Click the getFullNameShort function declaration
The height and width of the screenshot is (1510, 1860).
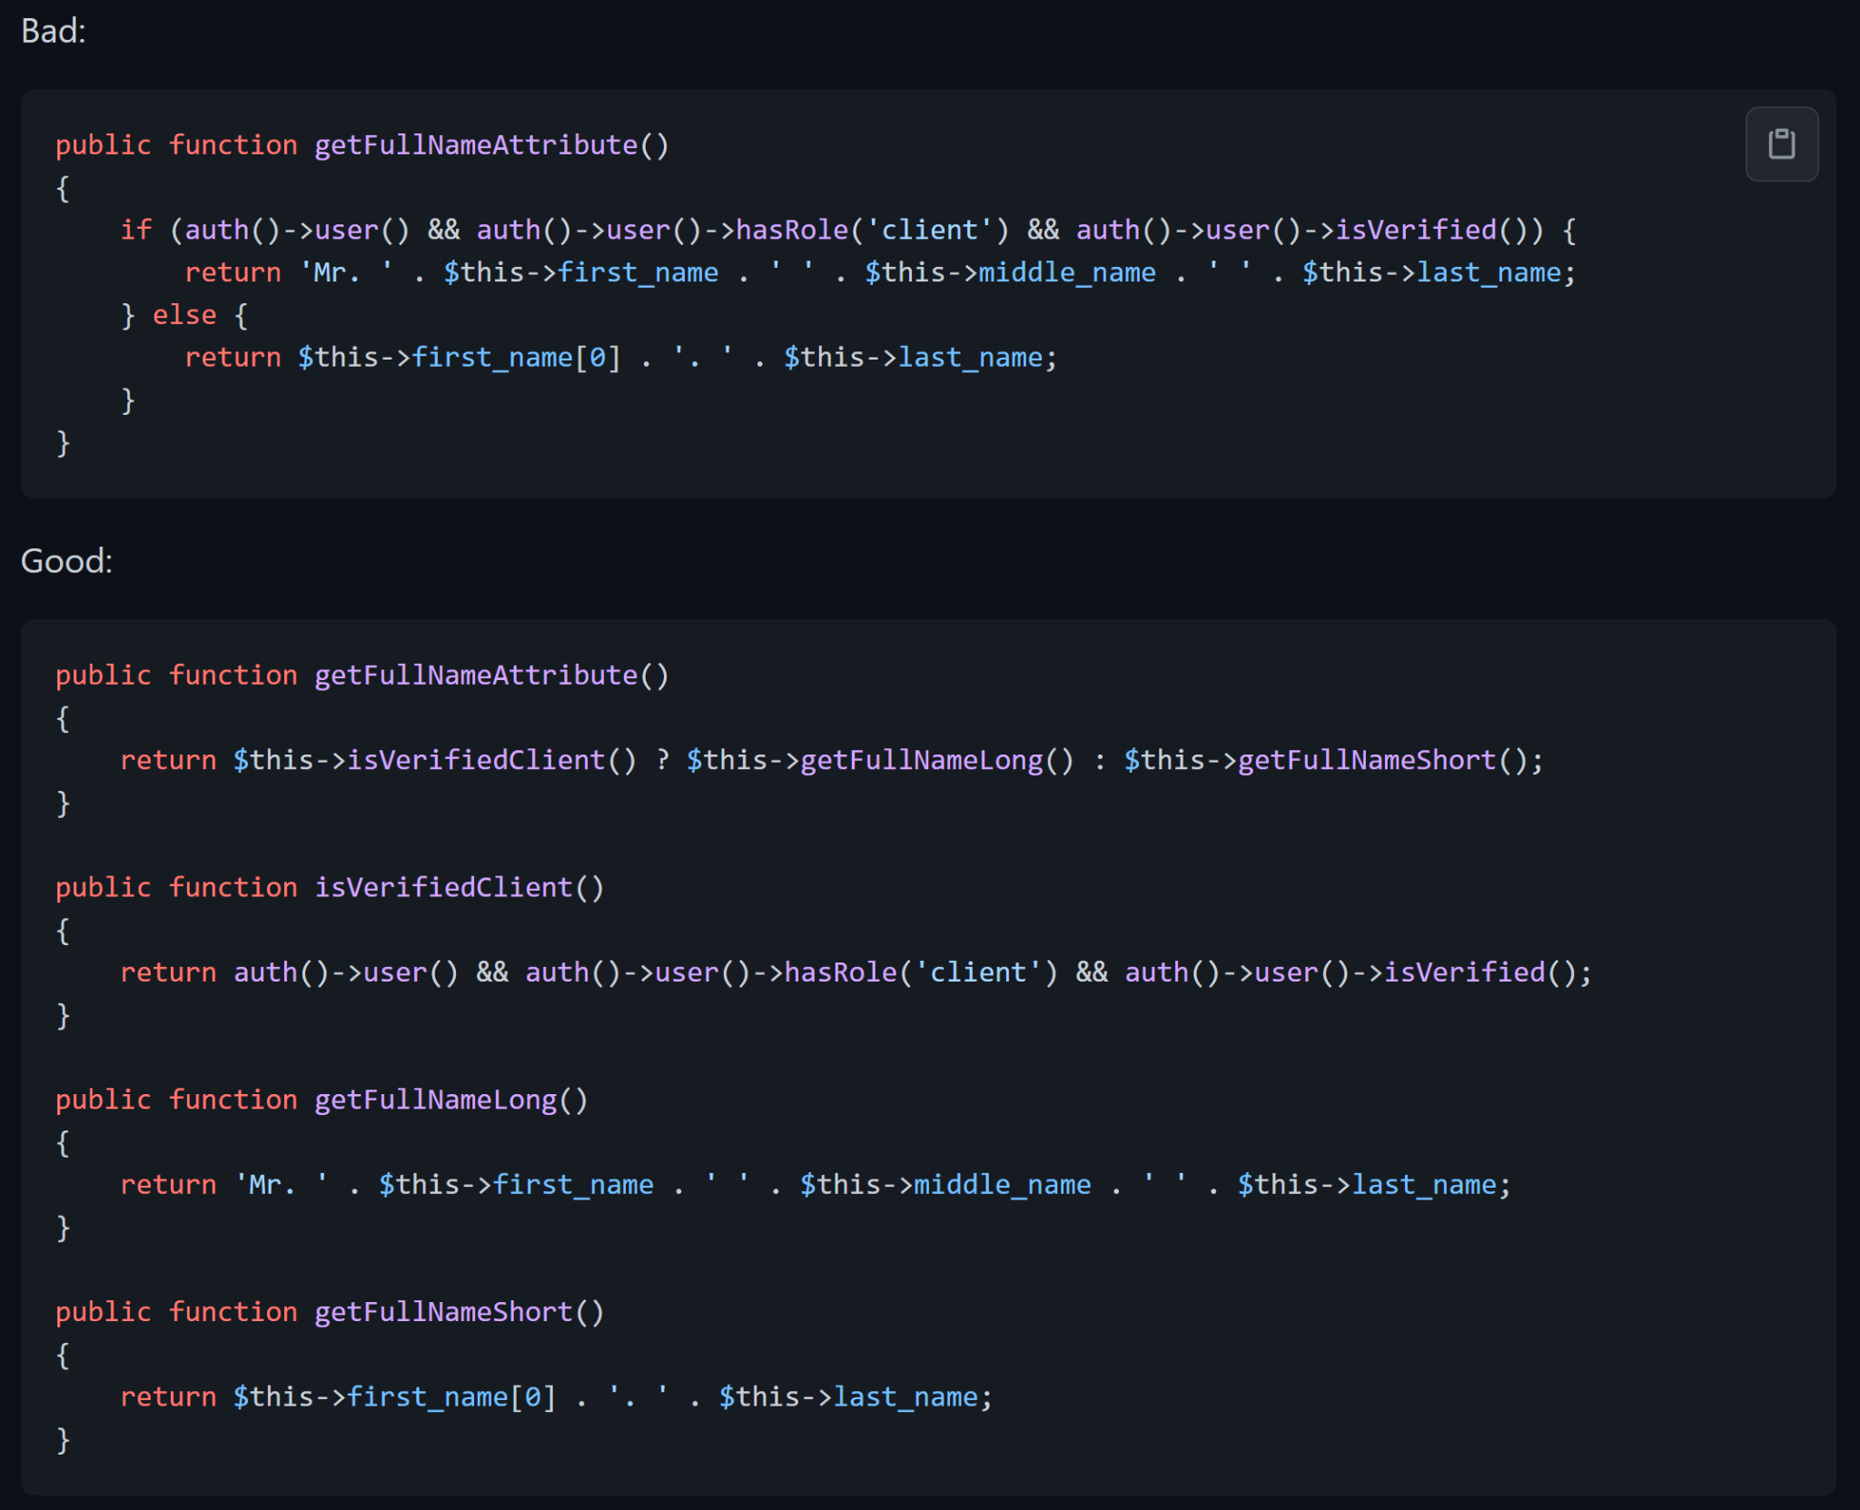tap(330, 1312)
